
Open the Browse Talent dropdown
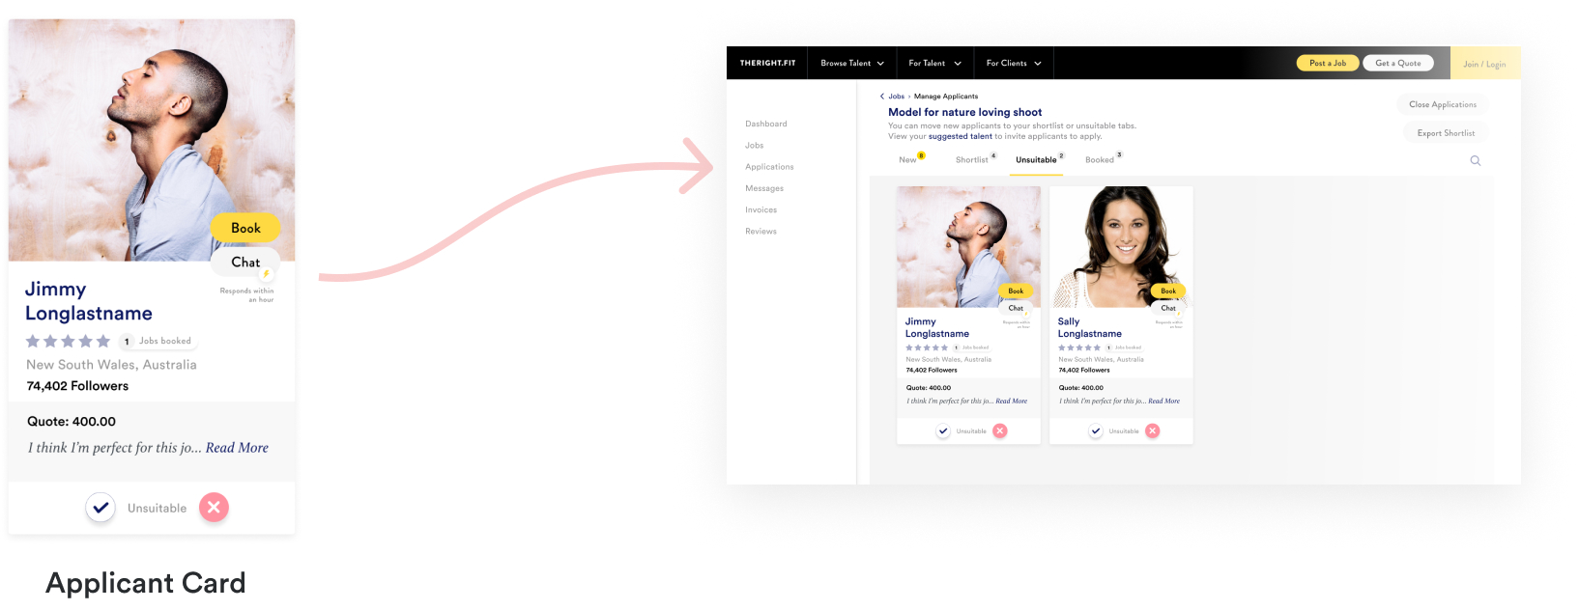coord(852,63)
